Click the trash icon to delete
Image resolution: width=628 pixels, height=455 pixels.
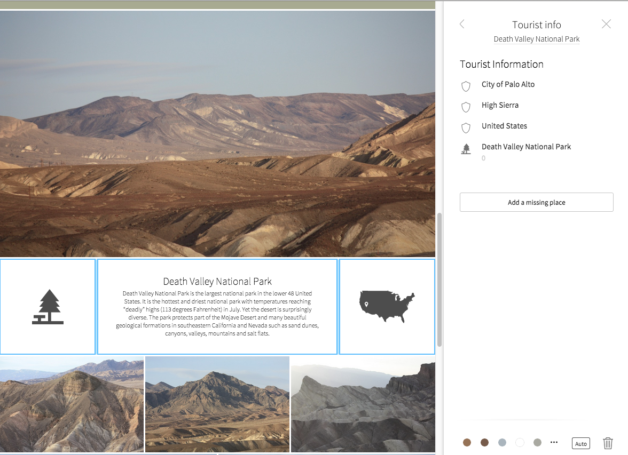[608, 443]
